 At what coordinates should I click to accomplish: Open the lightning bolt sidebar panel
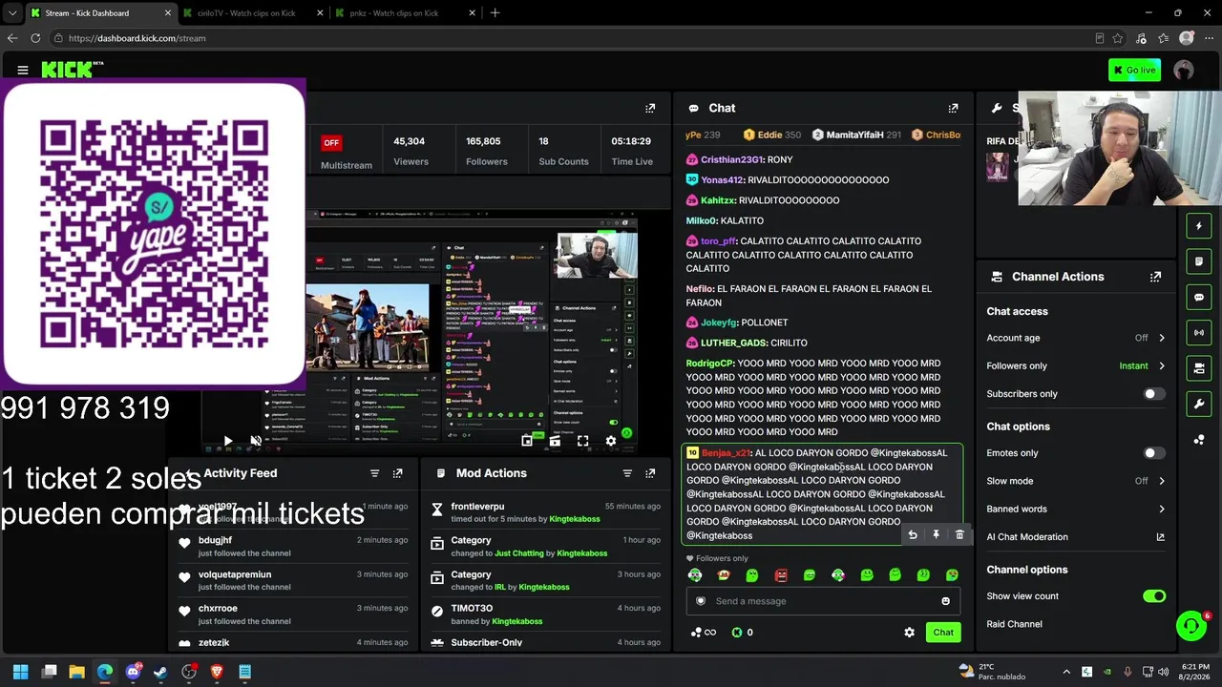pyautogui.click(x=1199, y=226)
